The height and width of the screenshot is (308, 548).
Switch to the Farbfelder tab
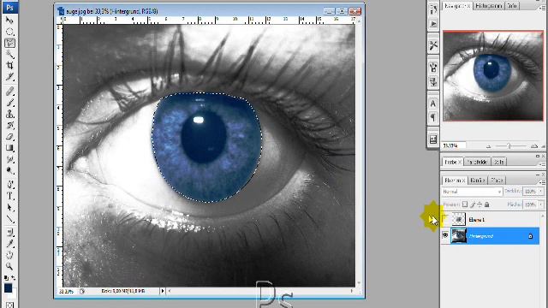pos(477,162)
